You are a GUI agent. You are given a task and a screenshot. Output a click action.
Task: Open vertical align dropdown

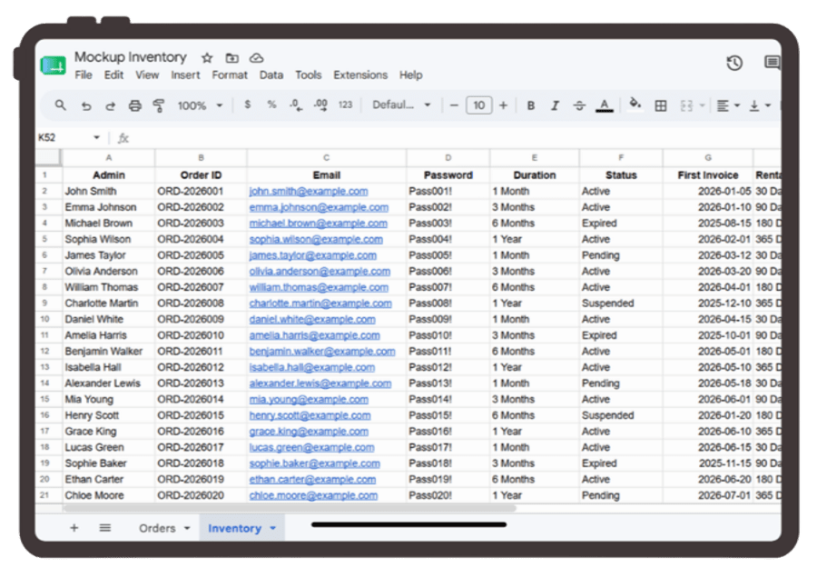[x=760, y=106]
